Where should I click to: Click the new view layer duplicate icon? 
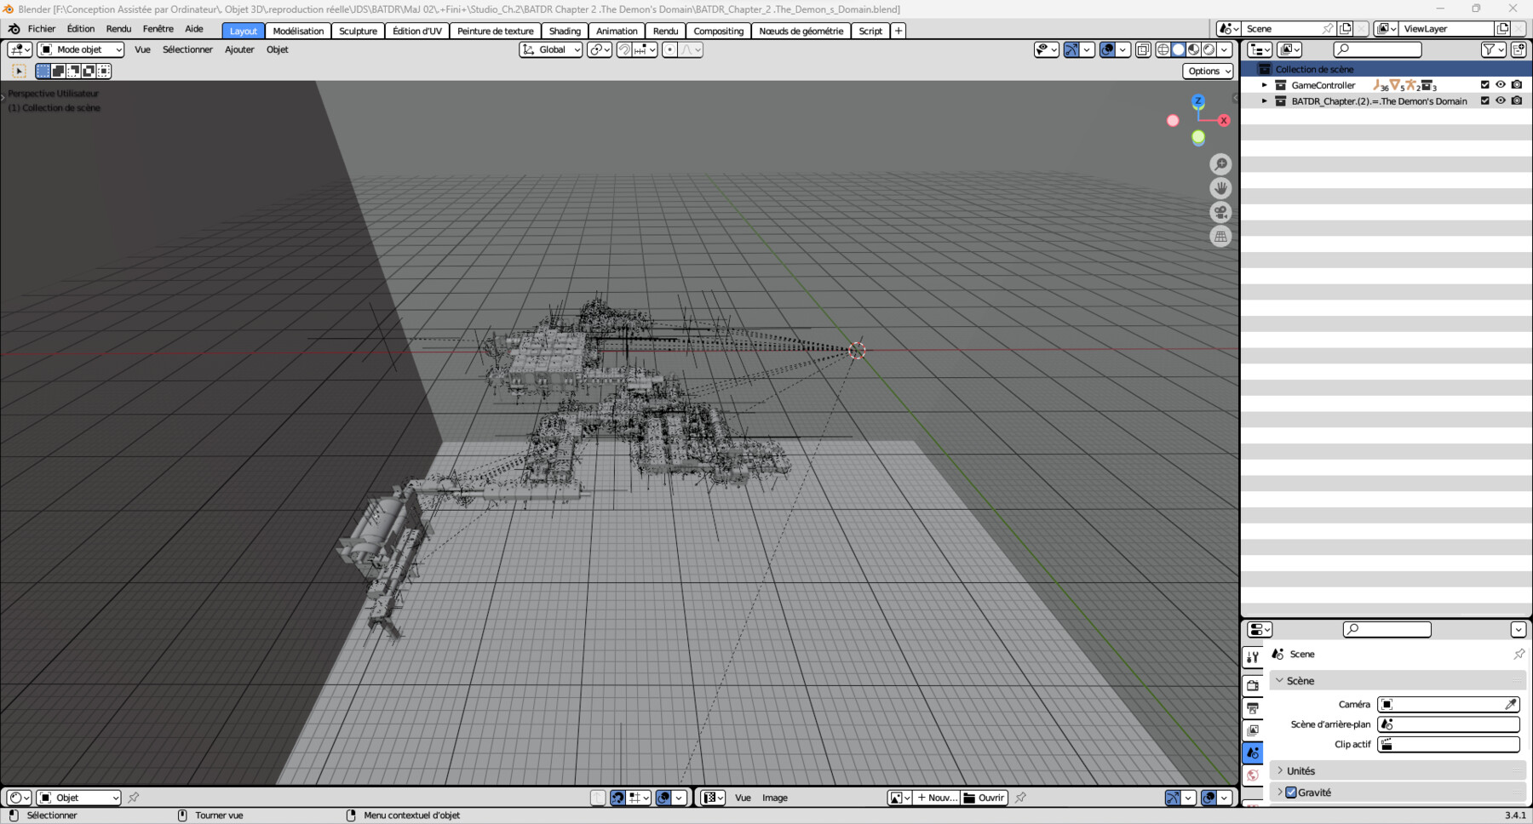point(1502,29)
